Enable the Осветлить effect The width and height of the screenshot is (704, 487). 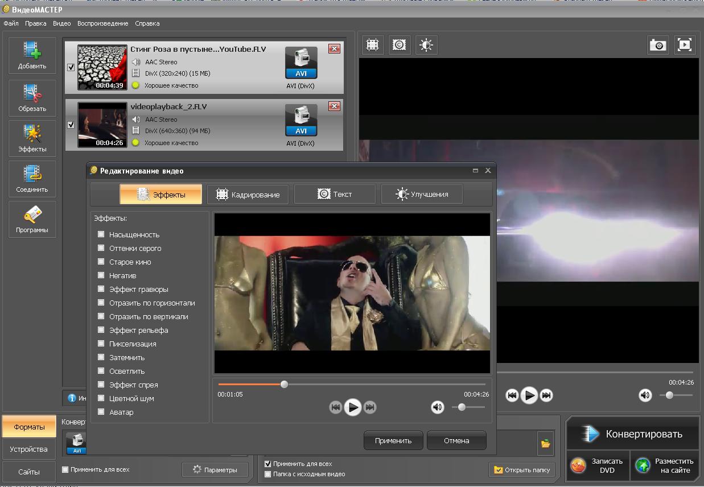(x=101, y=371)
